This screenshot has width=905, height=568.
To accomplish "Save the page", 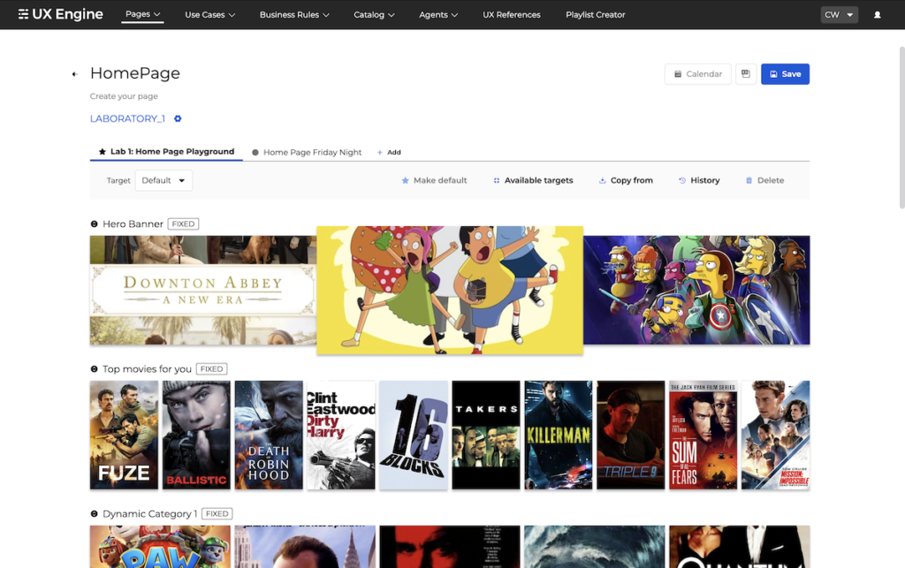I will pos(785,74).
